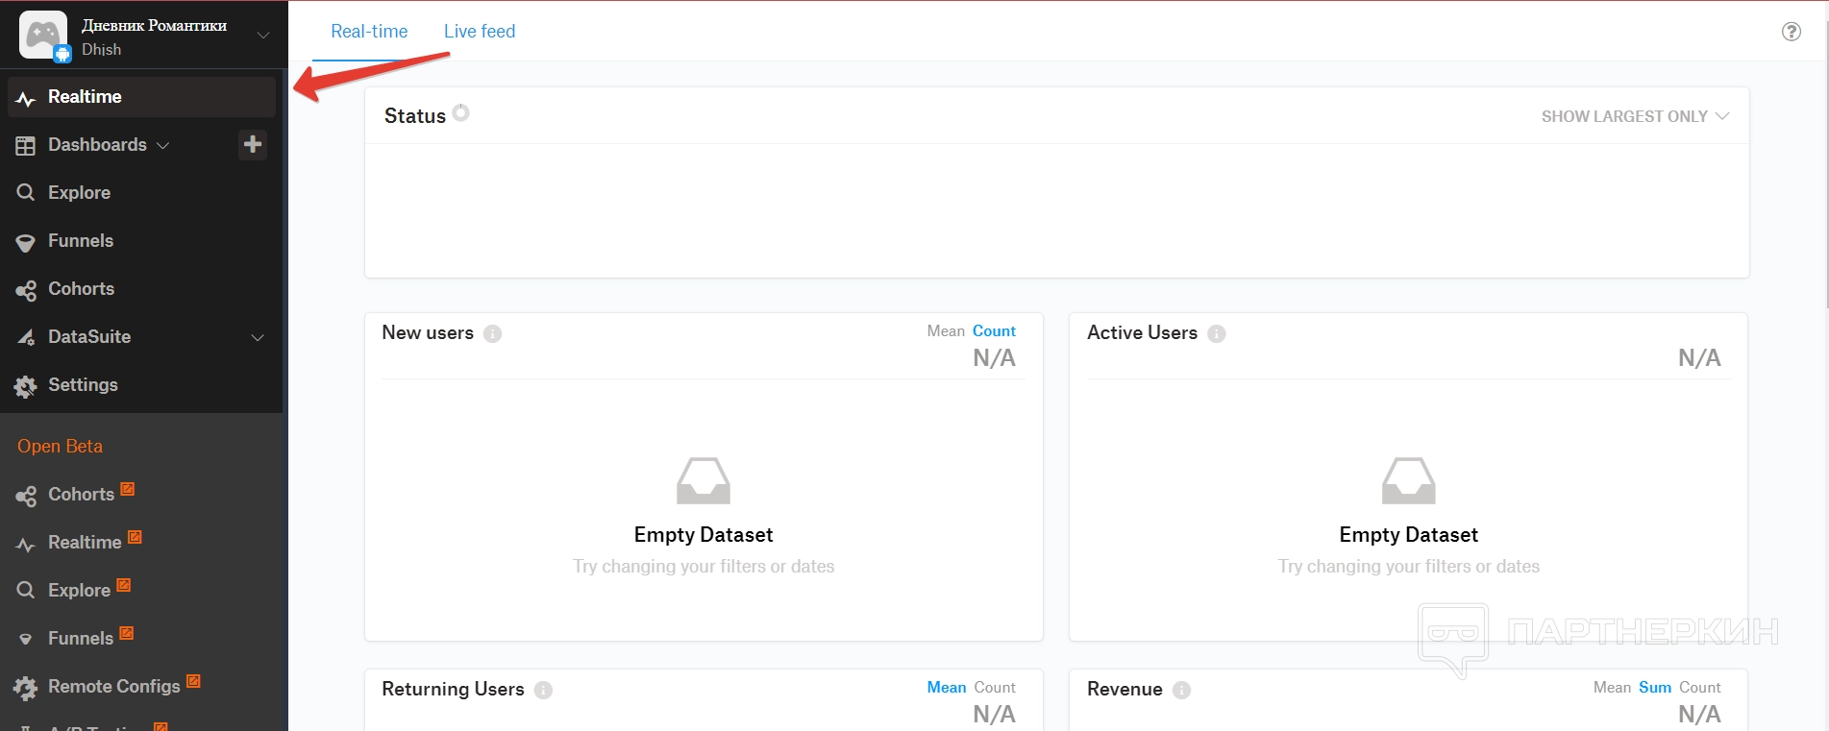
Task: Click the Cohorts icon in main menu
Action: pos(26,289)
